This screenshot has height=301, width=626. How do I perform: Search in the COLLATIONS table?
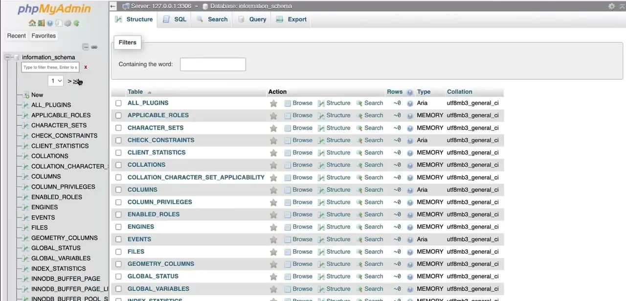tap(370, 165)
